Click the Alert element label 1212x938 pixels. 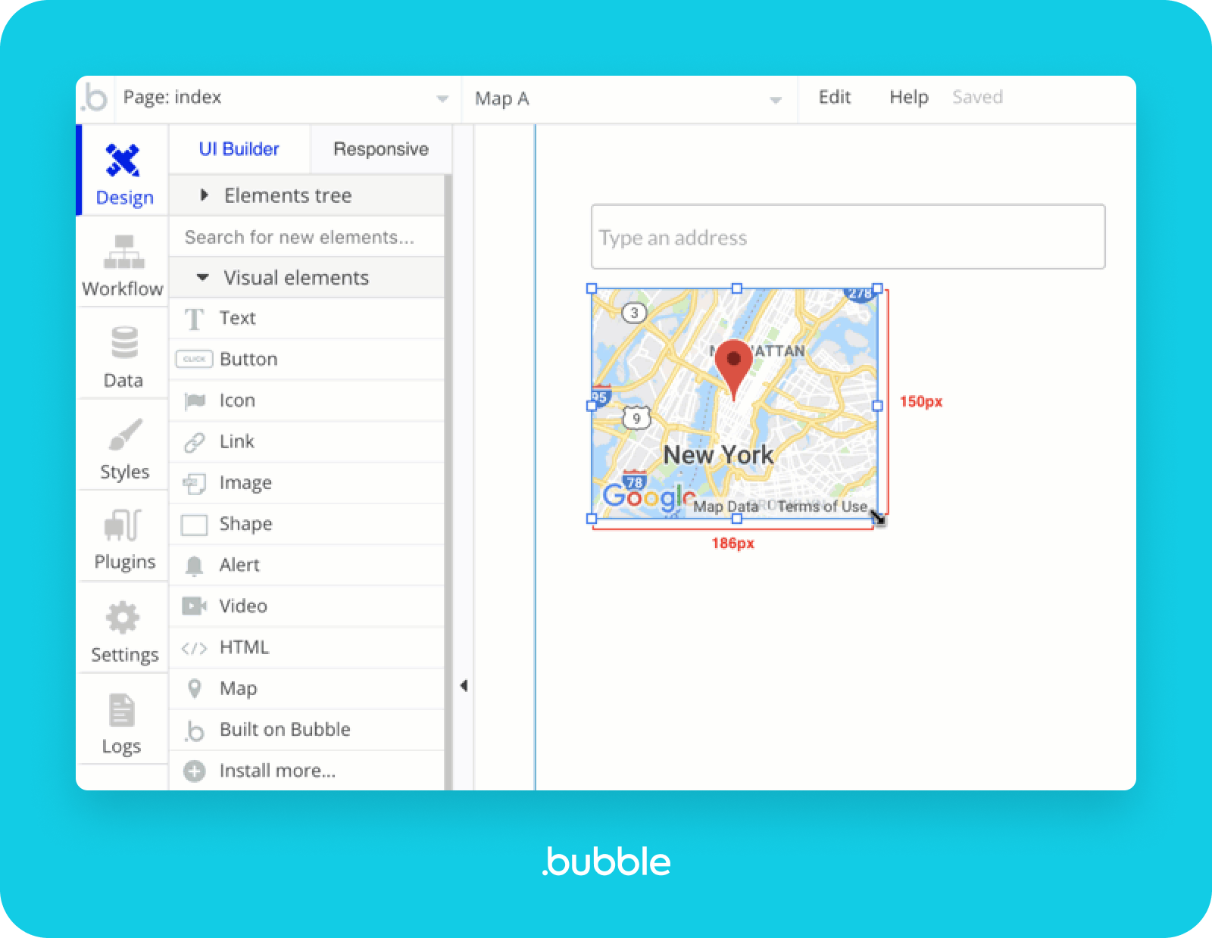tap(239, 565)
